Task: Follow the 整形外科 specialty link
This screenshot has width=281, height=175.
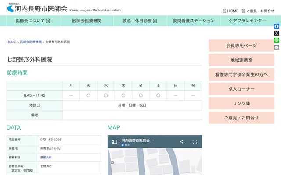Action: (x=46, y=157)
